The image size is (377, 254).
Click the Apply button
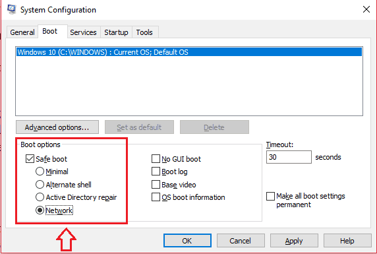point(294,241)
